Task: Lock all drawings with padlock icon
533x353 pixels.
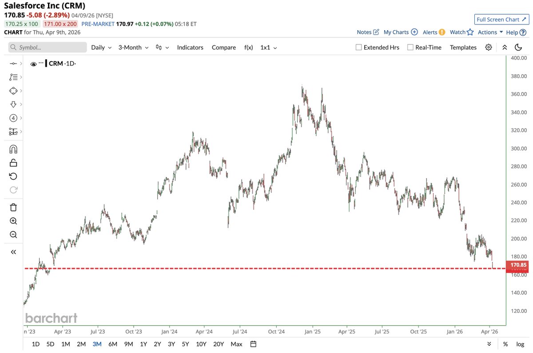Action: click(x=13, y=163)
